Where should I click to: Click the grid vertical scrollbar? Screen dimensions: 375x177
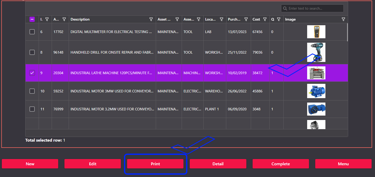point(347,32)
